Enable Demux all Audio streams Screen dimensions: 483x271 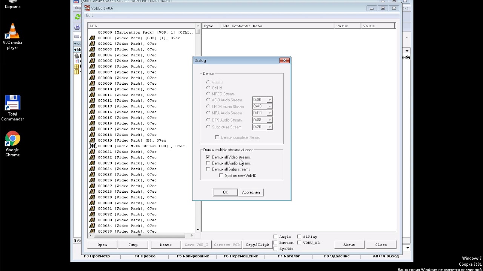coord(208,163)
